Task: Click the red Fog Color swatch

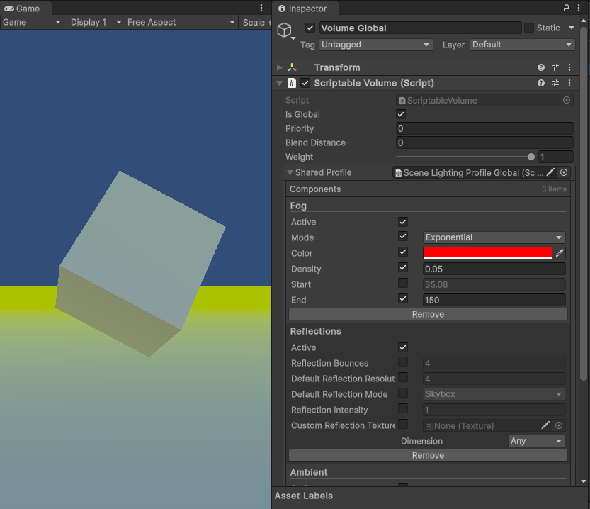Action: click(x=487, y=253)
